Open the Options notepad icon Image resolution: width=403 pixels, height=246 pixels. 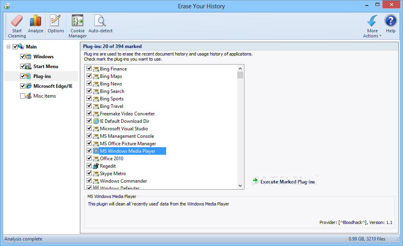coord(55,20)
